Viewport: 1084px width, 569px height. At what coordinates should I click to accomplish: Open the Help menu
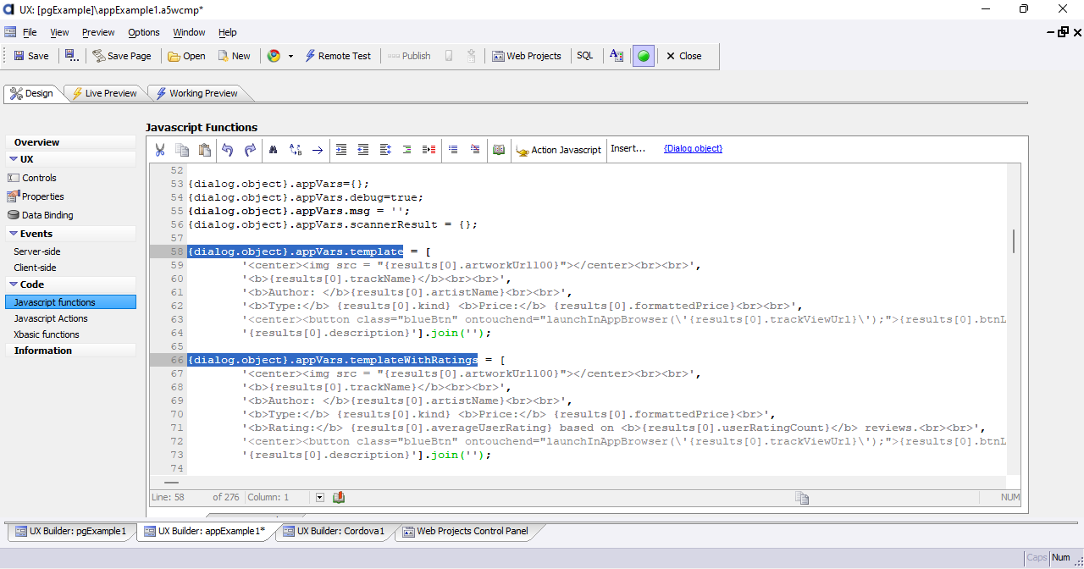(x=228, y=32)
